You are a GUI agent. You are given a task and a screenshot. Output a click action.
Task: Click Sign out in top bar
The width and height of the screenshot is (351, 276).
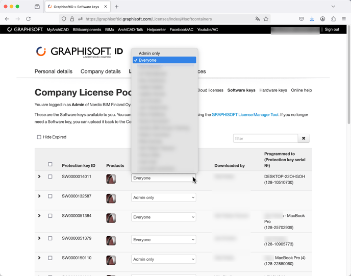(332, 29)
